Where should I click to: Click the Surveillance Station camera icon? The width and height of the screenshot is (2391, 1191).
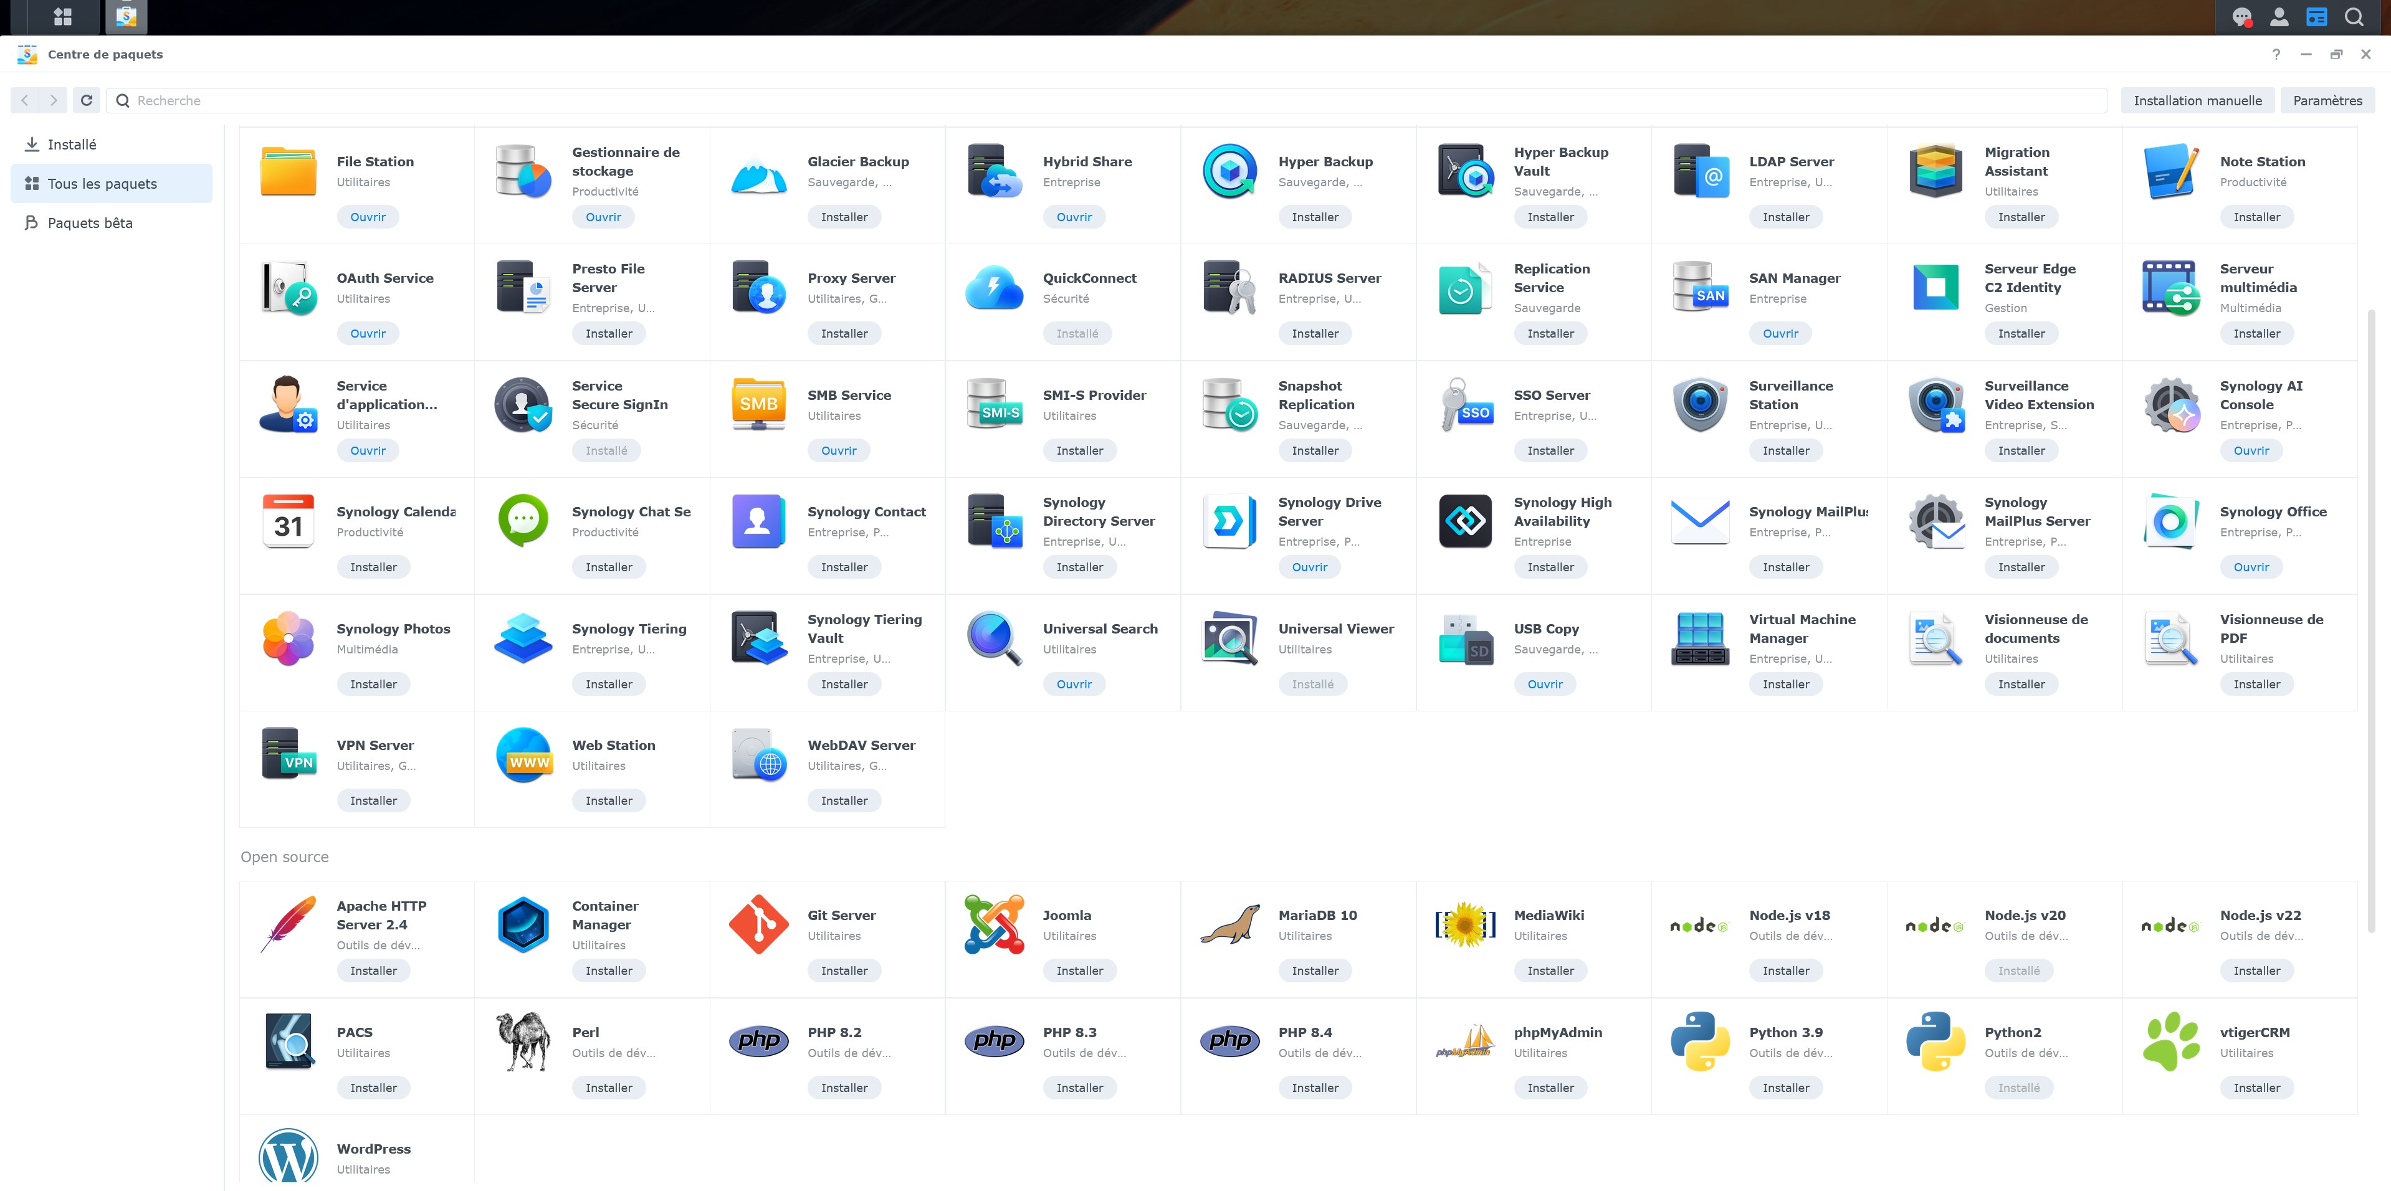tap(1701, 404)
